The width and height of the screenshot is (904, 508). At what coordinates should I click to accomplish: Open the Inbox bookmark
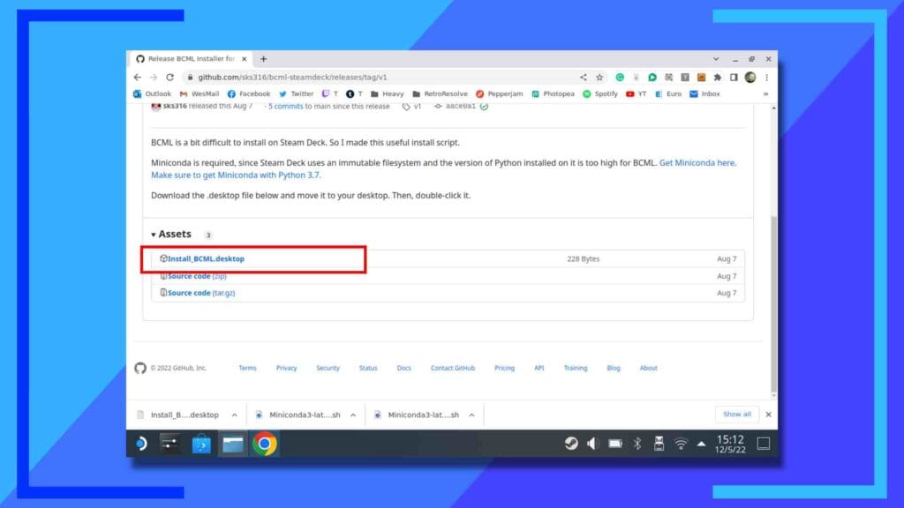click(x=704, y=93)
